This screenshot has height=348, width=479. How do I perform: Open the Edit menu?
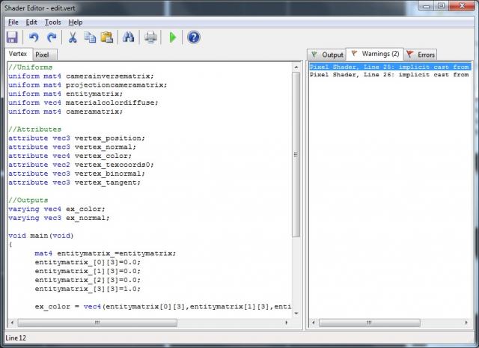(31, 22)
